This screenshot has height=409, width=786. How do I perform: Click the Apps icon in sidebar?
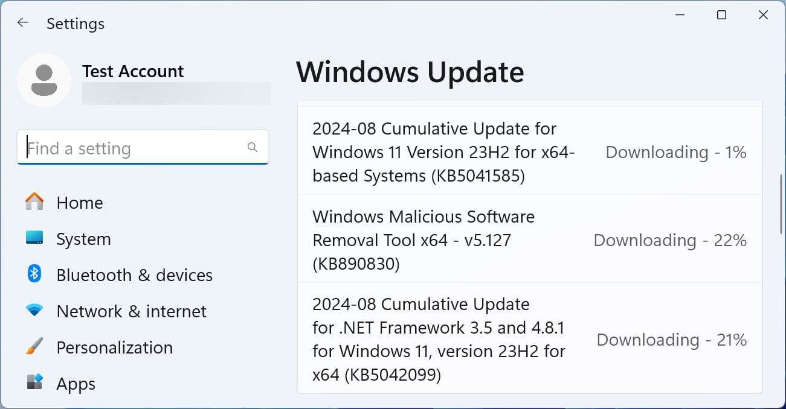click(34, 382)
